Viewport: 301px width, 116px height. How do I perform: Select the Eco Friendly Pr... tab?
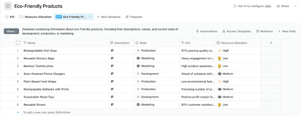[74, 17]
